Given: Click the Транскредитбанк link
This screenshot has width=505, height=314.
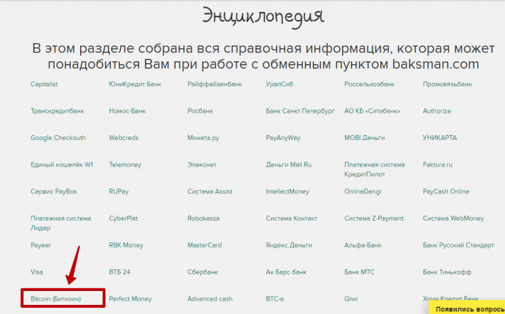Looking at the screenshot, I should (57, 111).
